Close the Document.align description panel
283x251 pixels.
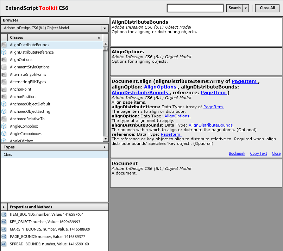tap(276, 153)
